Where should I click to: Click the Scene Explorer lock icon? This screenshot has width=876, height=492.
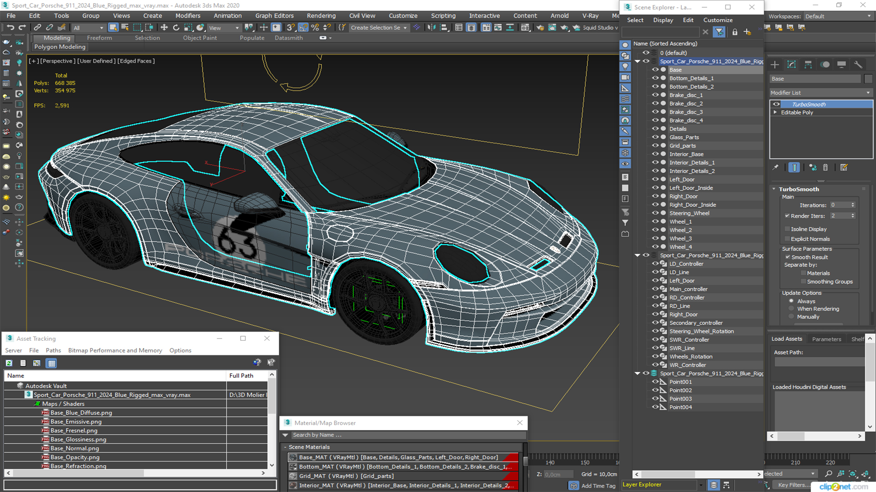tap(735, 32)
